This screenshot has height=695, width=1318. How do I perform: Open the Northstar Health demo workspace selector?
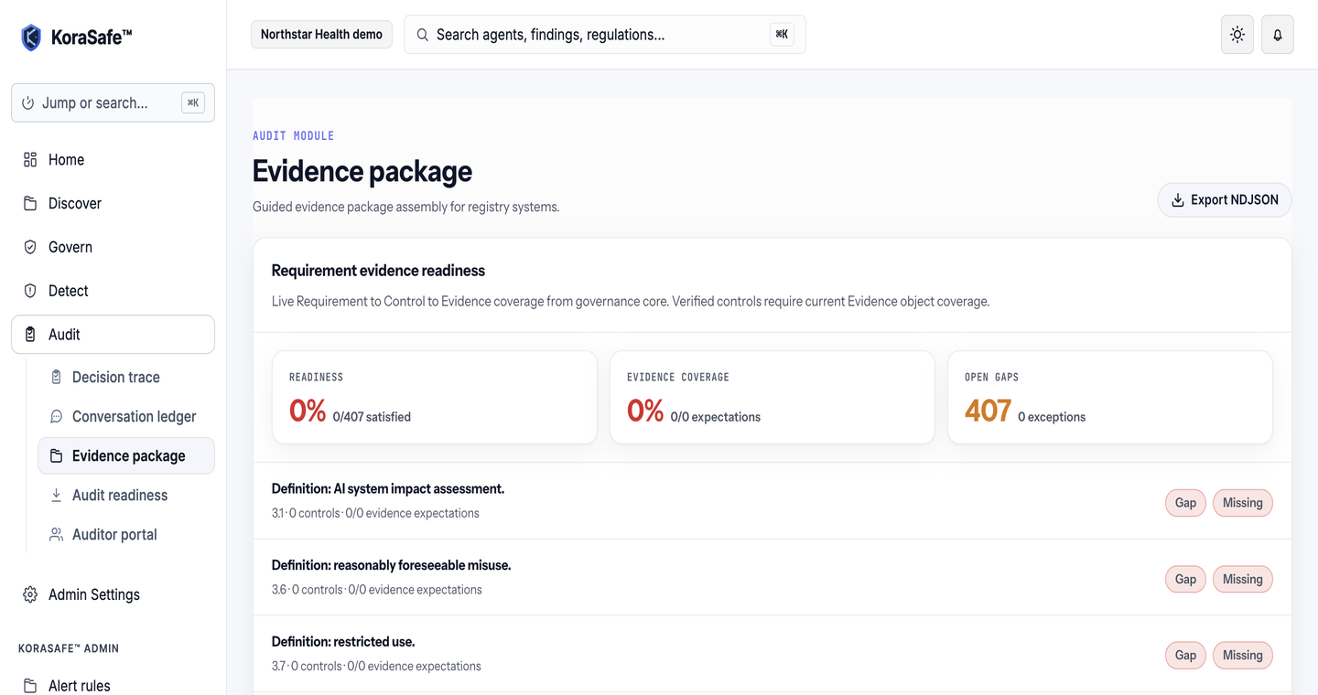click(x=321, y=35)
